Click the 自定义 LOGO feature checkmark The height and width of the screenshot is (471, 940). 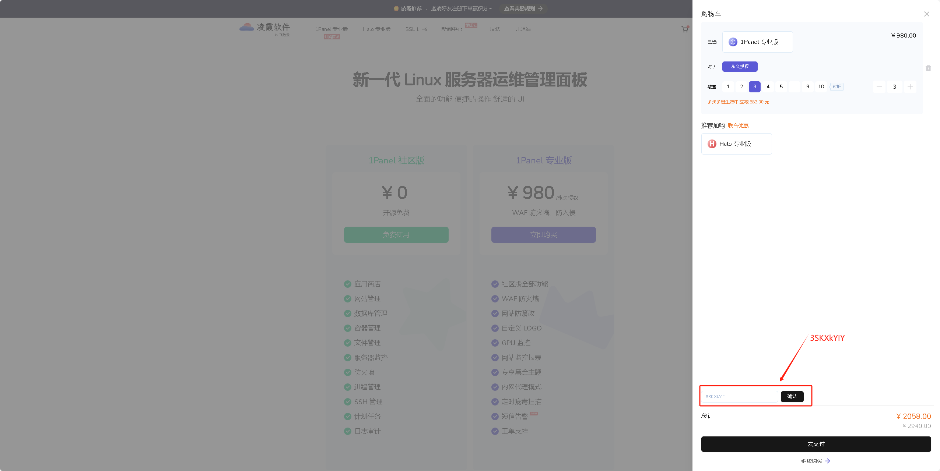(495, 328)
